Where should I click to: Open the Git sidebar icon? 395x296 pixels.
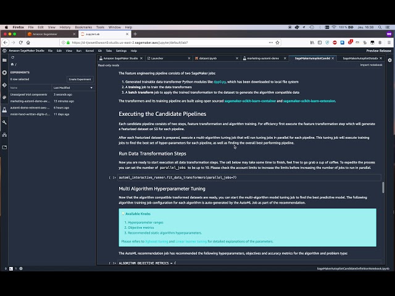click(x=4, y=85)
